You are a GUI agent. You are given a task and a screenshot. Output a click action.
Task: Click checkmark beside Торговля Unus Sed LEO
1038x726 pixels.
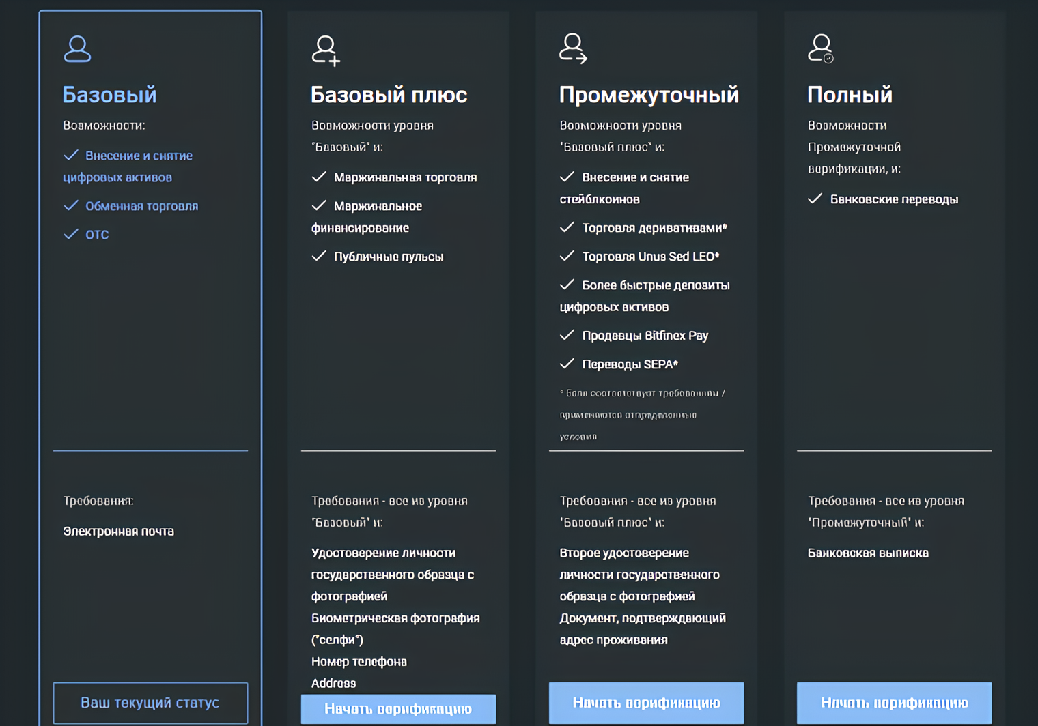click(x=567, y=257)
